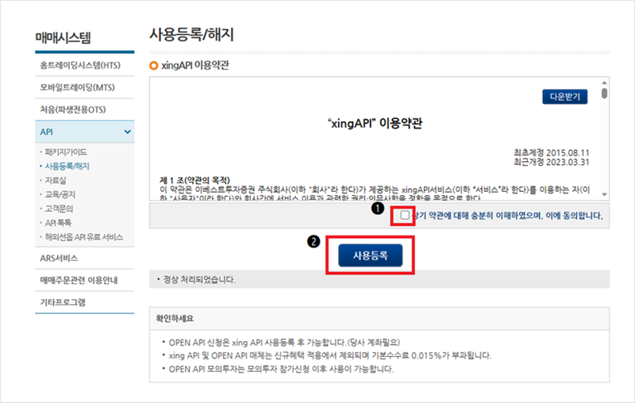Click the 최초제정 2015.08.11 date text
Image resolution: width=635 pixels, height=403 pixels.
[x=552, y=153]
